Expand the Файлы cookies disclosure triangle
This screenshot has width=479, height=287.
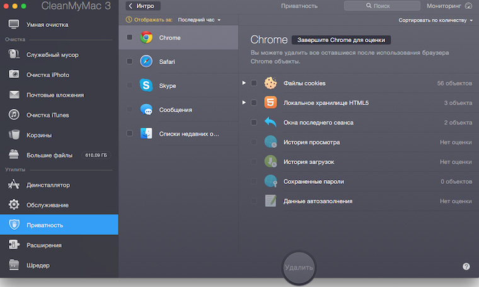click(244, 82)
